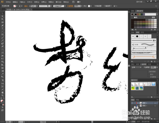
Task: Select the Blob Brush tool
Action: click(x=3, y=43)
